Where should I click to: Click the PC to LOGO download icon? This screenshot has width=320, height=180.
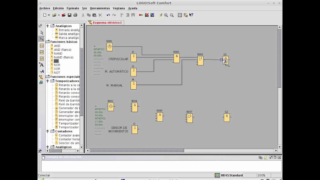point(147,15)
